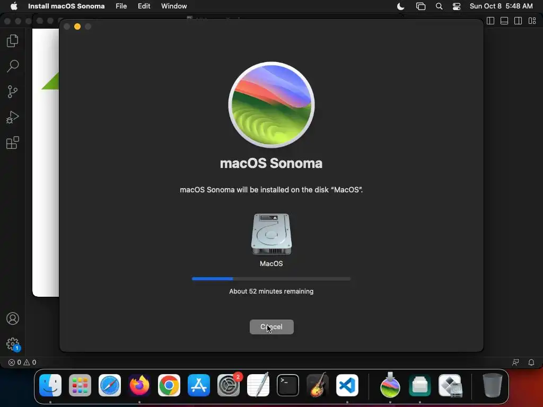Open Run and Debug view in VS Code

point(13,117)
